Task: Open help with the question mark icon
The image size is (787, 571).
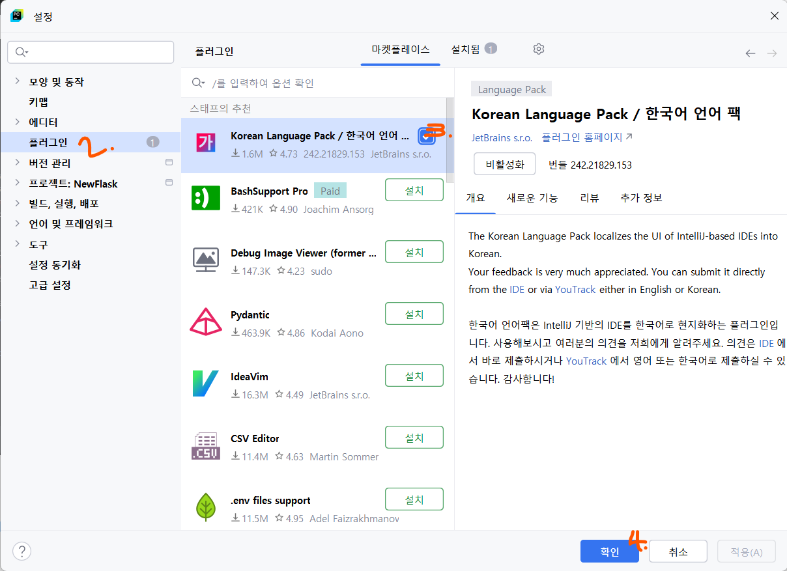Action: click(x=21, y=551)
